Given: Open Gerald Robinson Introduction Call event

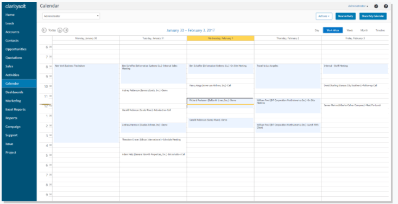Looking at the screenshot, I should pyautogui.click(x=154, y=116).
